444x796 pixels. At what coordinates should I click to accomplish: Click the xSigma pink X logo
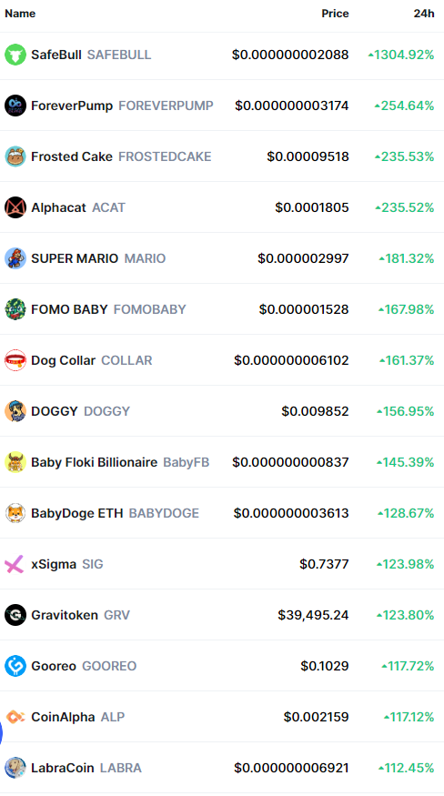(x=15, y=564)
